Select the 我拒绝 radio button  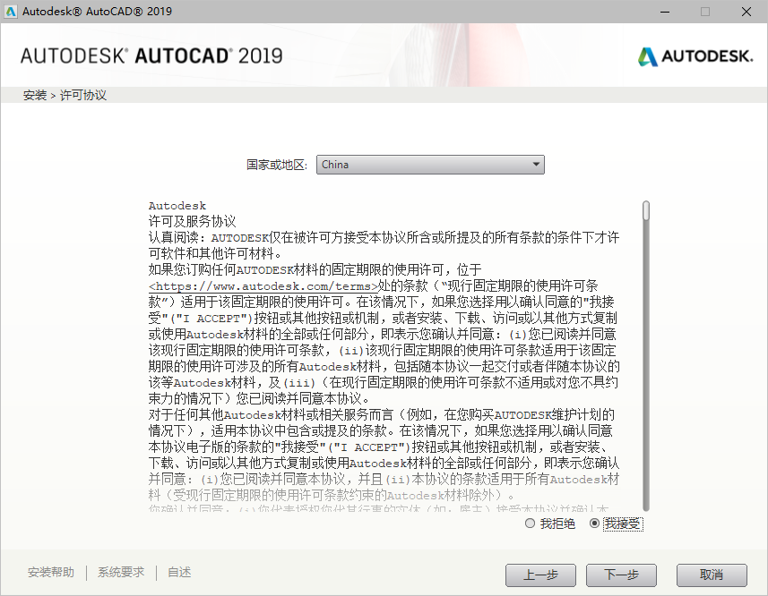tap(530, 524)
